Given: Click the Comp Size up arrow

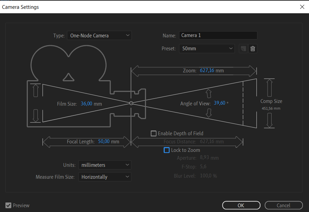Looking at the screenshot, I should 269,87.
